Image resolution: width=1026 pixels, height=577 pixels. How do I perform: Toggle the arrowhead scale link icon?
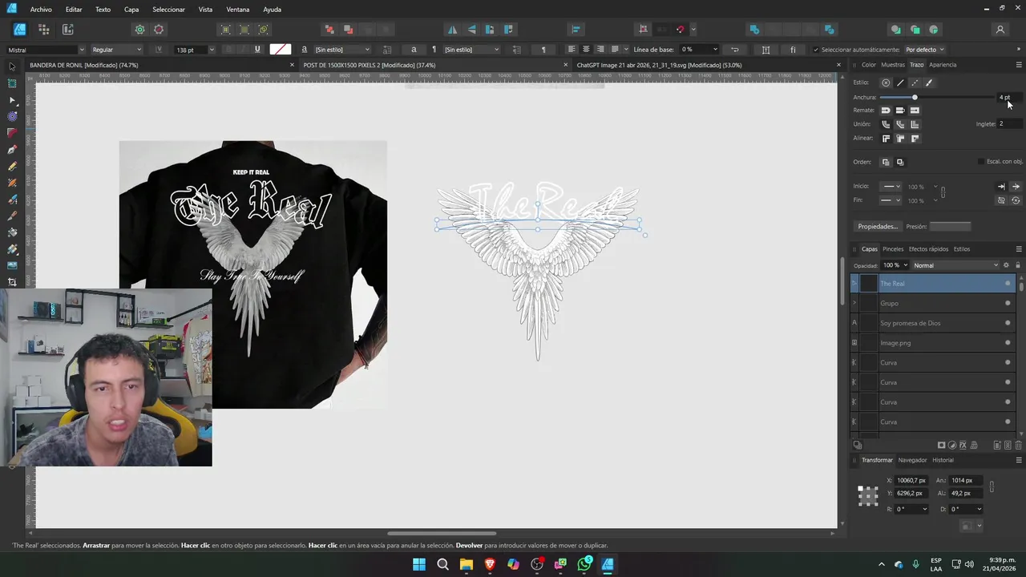(x=943, y=193)
